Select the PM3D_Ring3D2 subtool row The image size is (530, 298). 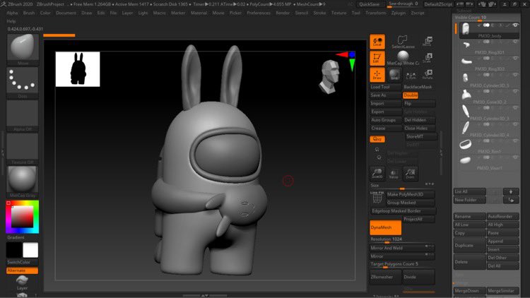click(x=490, y=63)
